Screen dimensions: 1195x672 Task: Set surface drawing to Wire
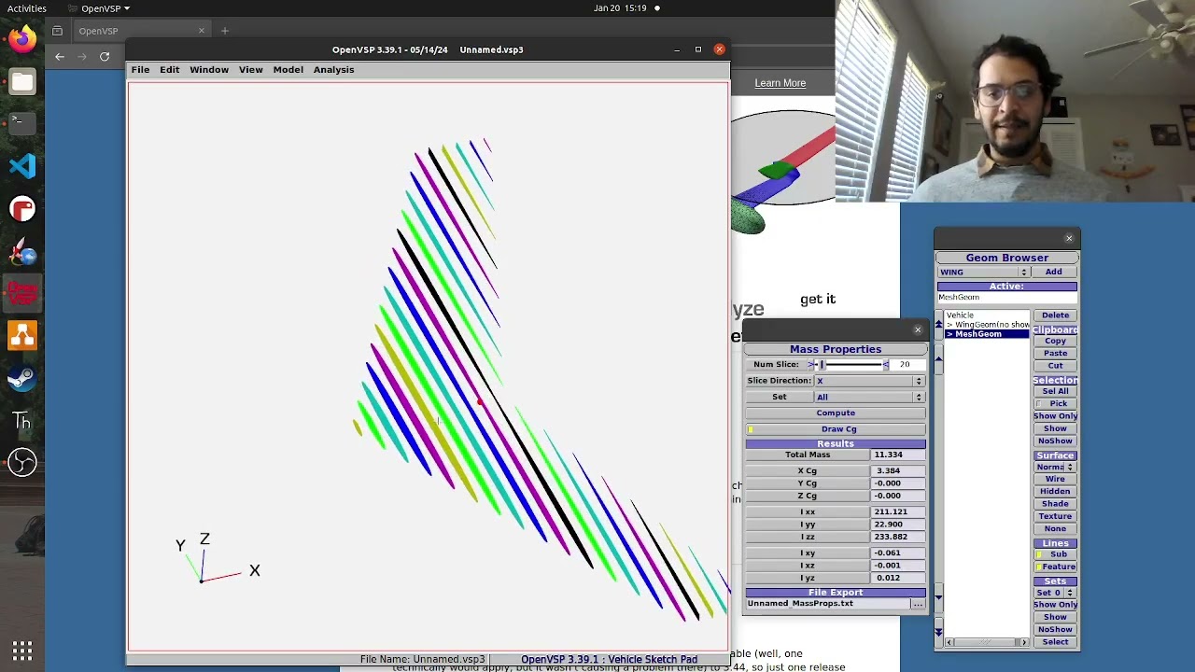coord(1055,479)
